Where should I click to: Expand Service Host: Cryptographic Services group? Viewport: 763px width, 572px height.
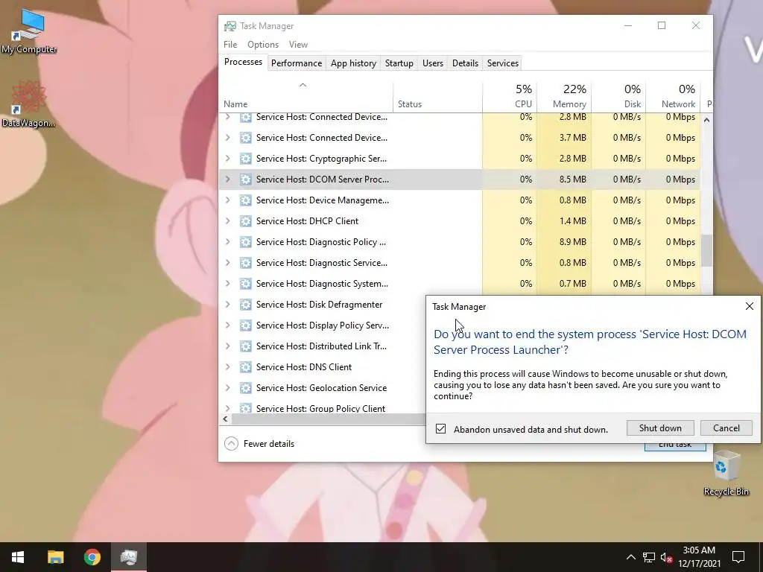click(227, 159)
